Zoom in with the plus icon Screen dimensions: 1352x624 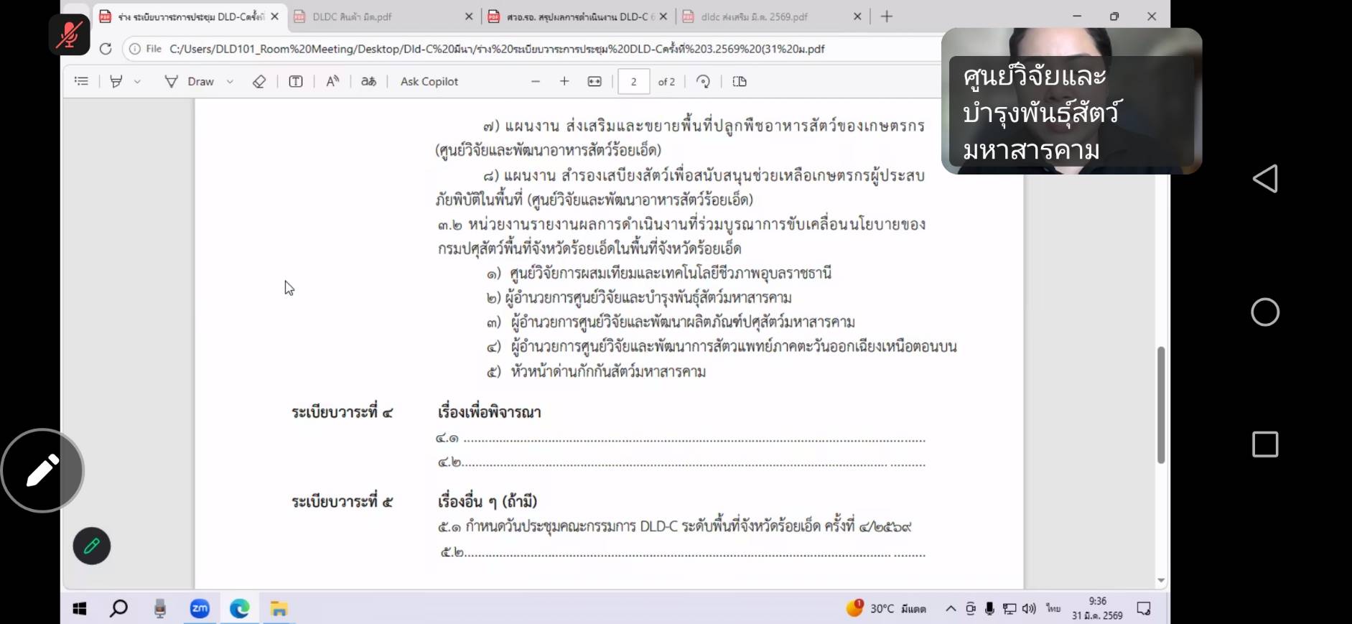(x=564, y=82)
